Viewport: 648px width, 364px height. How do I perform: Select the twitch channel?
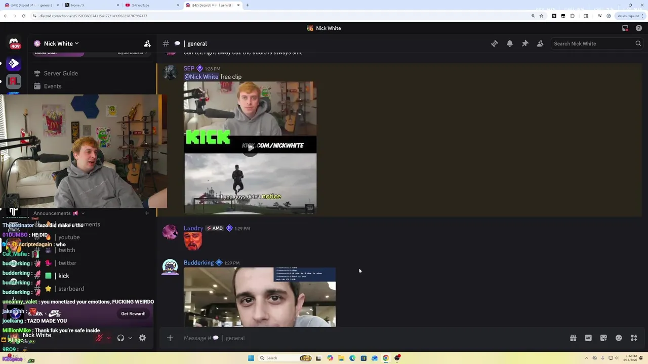[x=66, y=250]
